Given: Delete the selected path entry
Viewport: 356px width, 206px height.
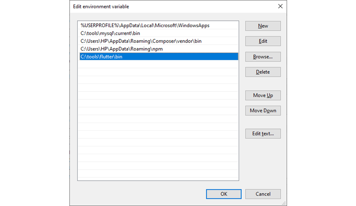Looking at the screenshot, I should click(x=263, y=72).
